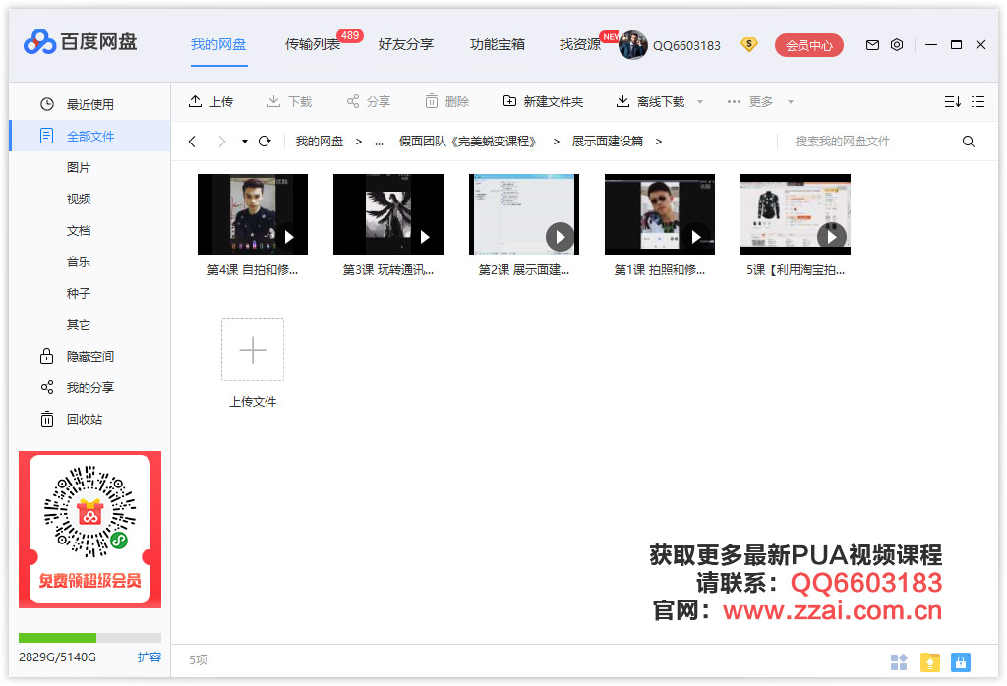Create a new folder with 新建文件夹
Screen dimensions: 1007x686
coord(543,101)
